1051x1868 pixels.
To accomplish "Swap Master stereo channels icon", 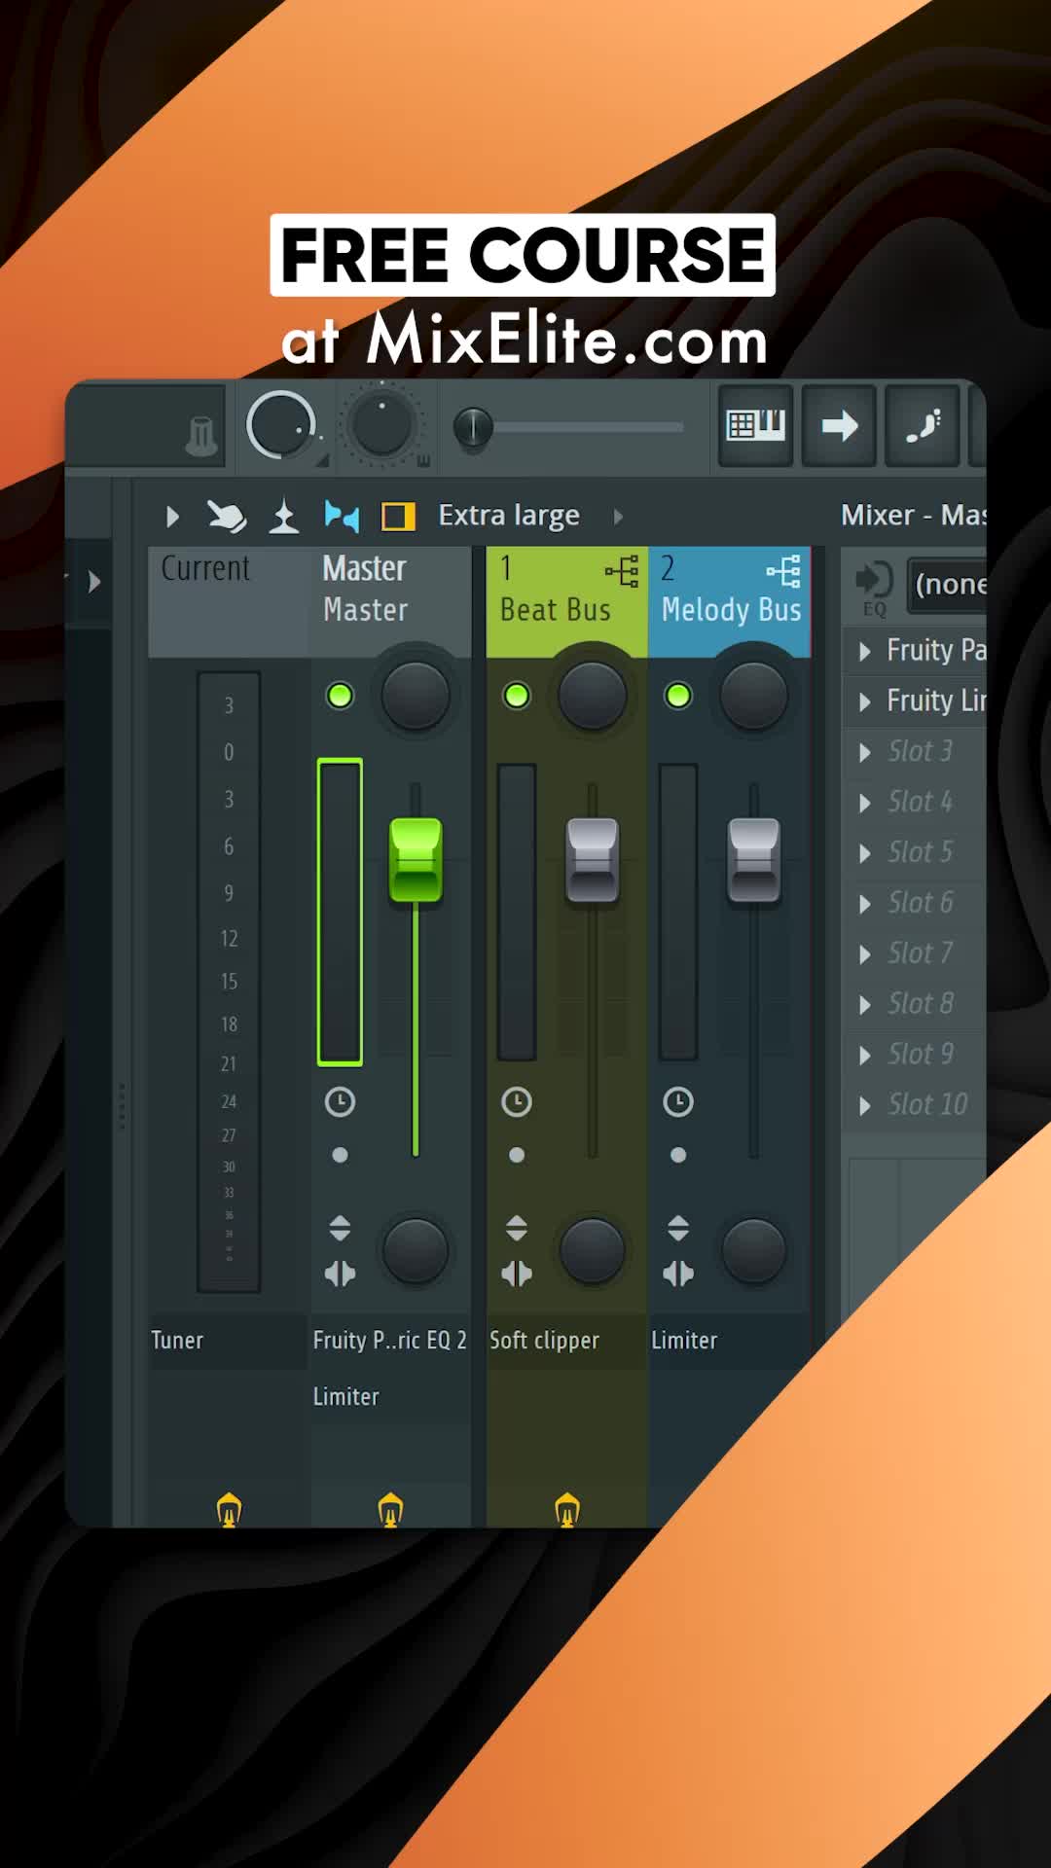I will [340, 1274].
